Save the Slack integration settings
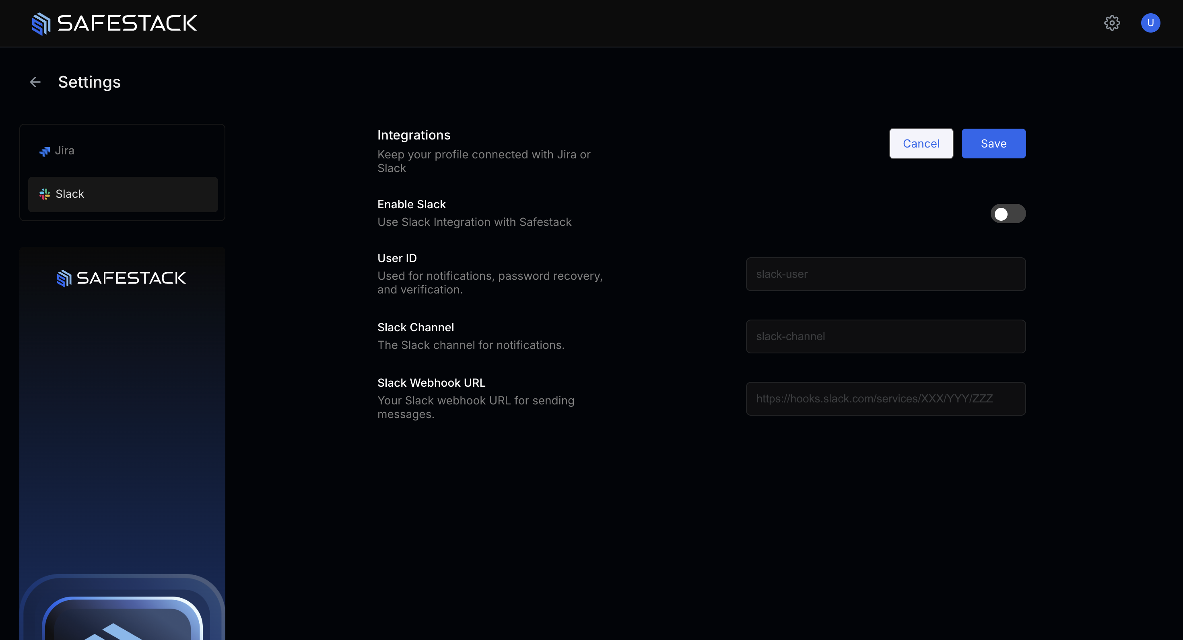This screenshot has width=1183, height=640. pos(993,144)
